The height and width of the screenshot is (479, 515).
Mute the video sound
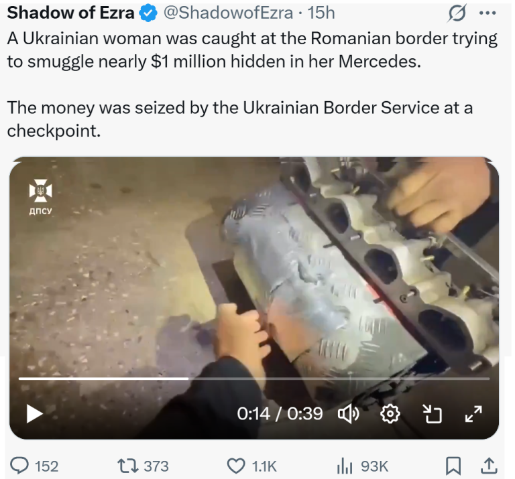point(349,414)
